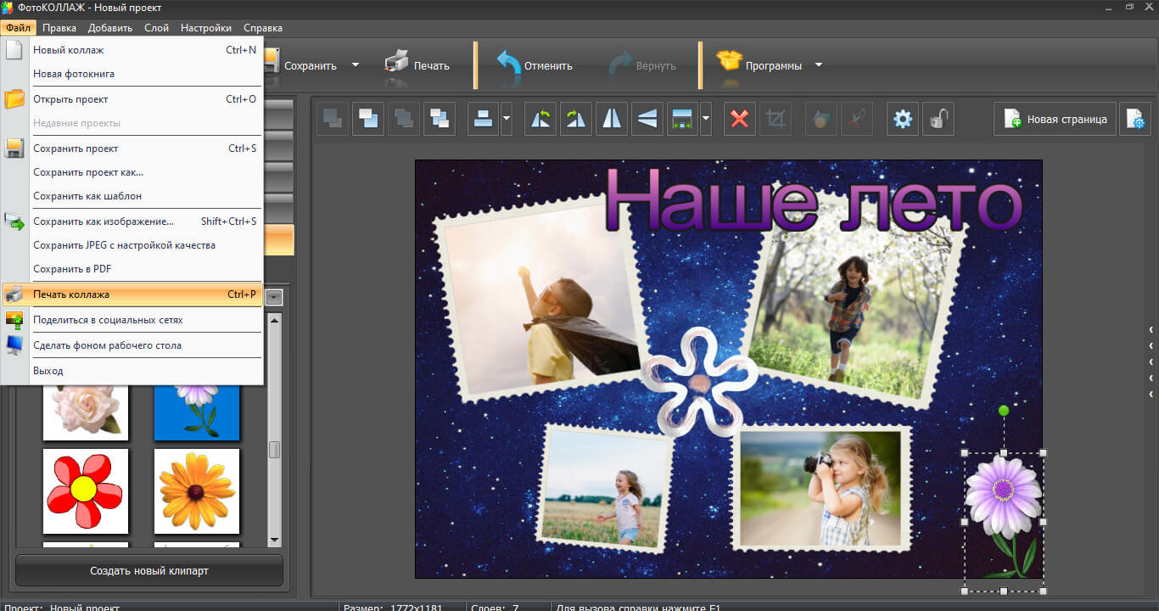Expand the Сохранить dropdown arrow
This screenshot has height=611, width=1159.
(356, 65)
